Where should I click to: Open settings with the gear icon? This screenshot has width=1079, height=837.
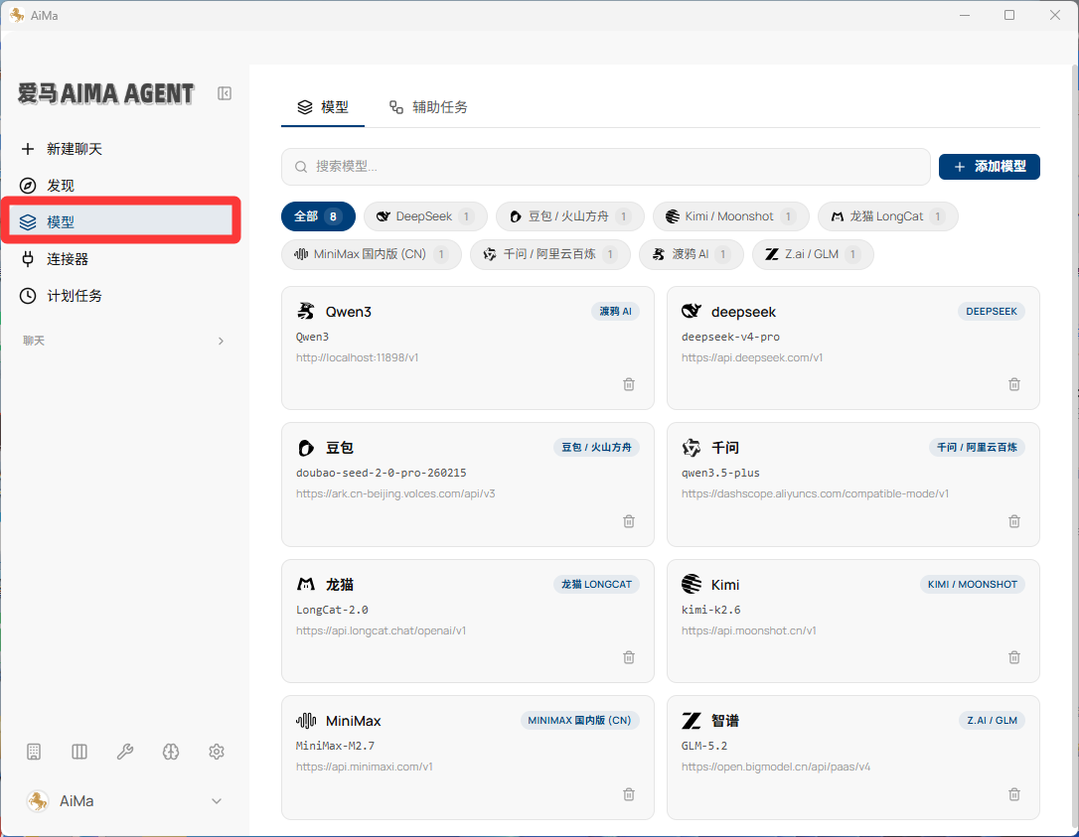(216, 752)
